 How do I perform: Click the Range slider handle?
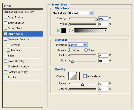tap(82, 84)
